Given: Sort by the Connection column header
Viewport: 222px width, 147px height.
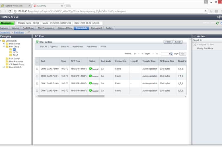Looking at the screenshot, I should pos(122,61).
